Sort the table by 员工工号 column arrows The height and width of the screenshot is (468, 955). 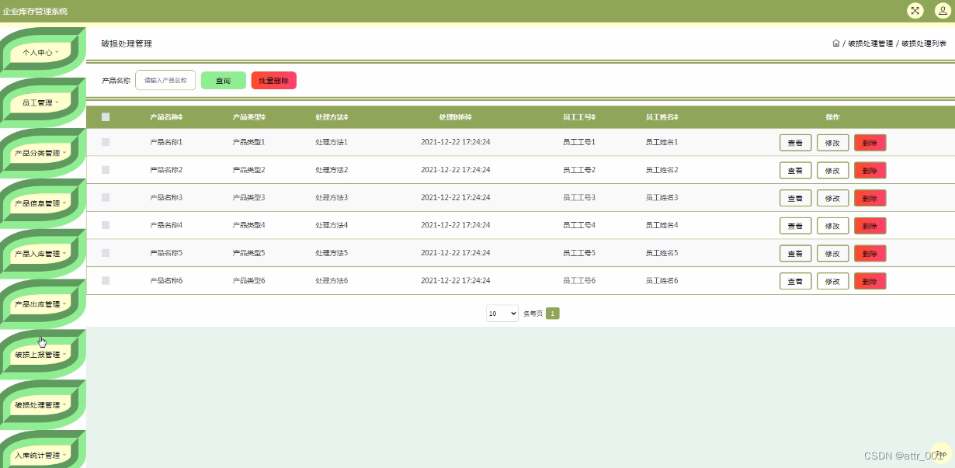(x=594, y=117)
